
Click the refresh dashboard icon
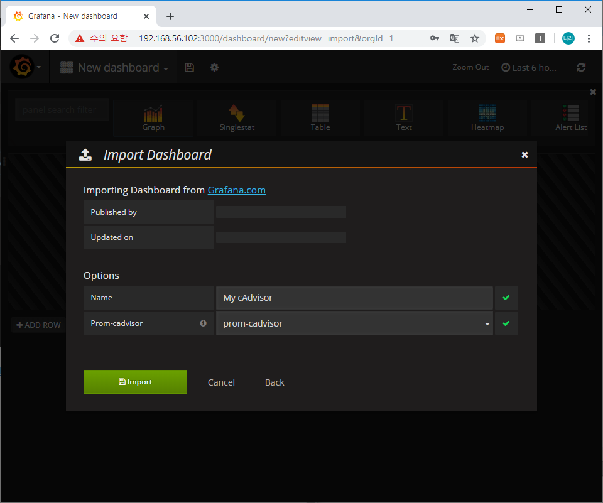(581, 68)
